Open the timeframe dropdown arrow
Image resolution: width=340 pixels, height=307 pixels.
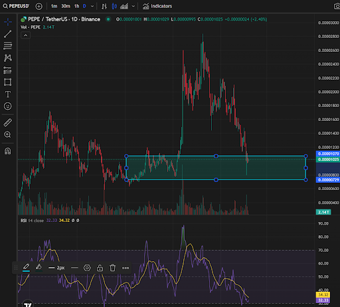pos(92,6)
